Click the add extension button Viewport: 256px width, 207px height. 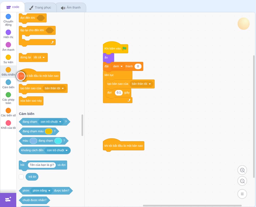click(x=8, y=200)
